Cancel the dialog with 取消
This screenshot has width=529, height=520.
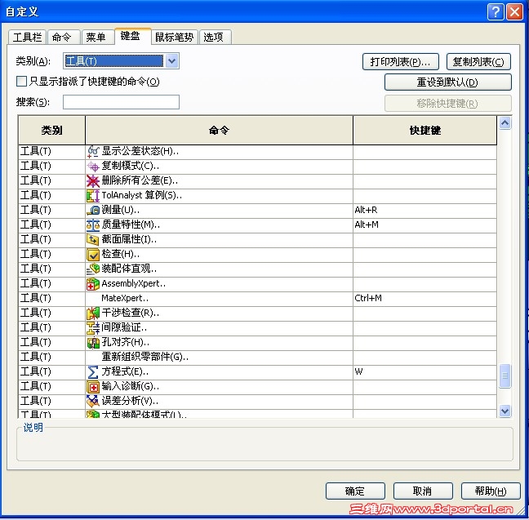click(x=423, y=491)
